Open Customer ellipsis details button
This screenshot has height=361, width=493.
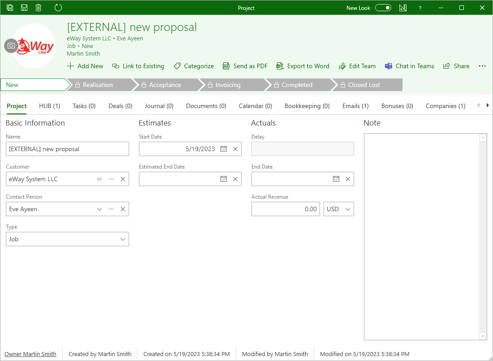111,179
